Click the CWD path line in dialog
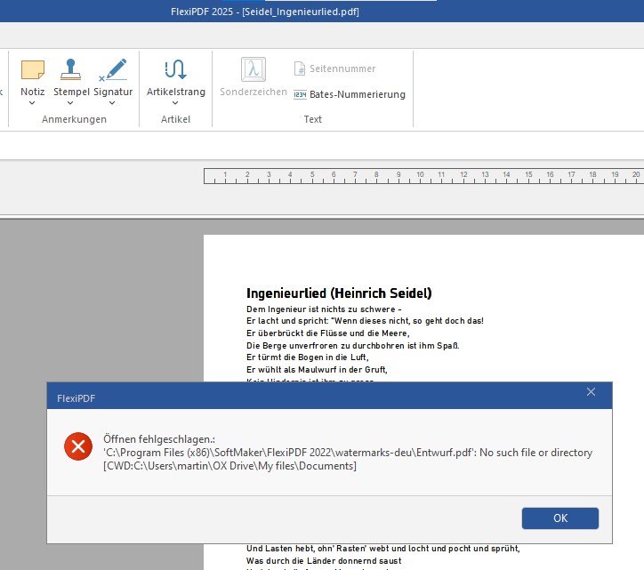644x570 pixels. (229, 466)
